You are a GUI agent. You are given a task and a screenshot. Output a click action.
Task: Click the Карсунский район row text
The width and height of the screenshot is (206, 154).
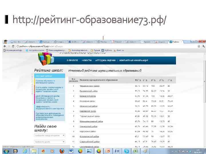tap(88, 131)
